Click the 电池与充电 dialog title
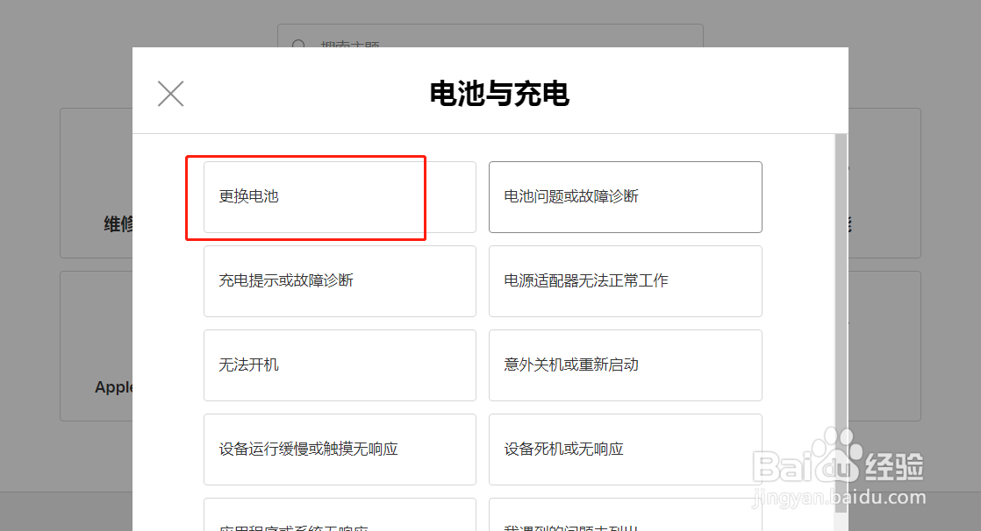 pos(498,94)
